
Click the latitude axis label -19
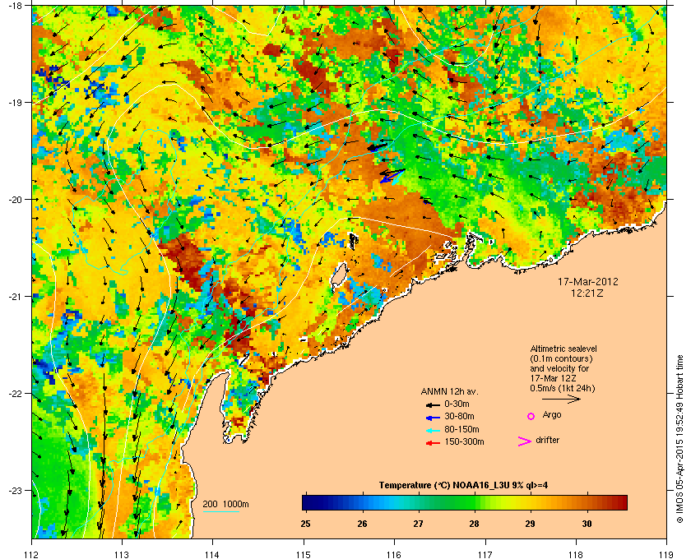tap(16, 102)
